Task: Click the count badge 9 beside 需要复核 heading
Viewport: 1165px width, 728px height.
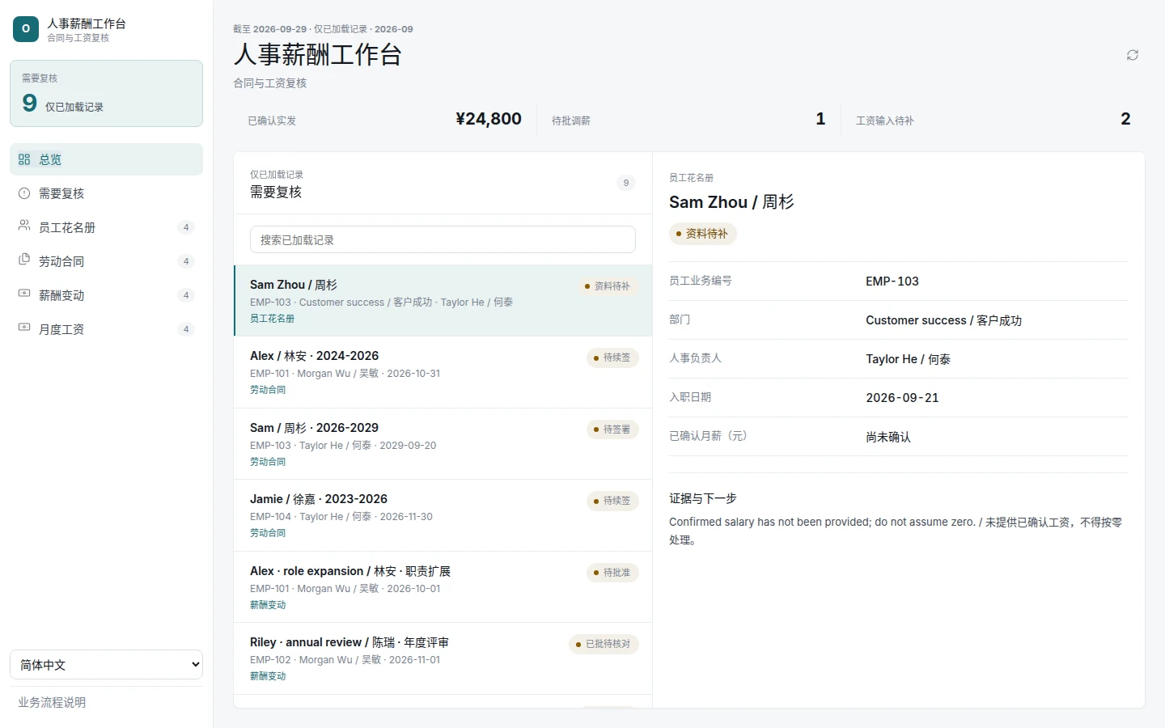Action: (x=625, y=183)
